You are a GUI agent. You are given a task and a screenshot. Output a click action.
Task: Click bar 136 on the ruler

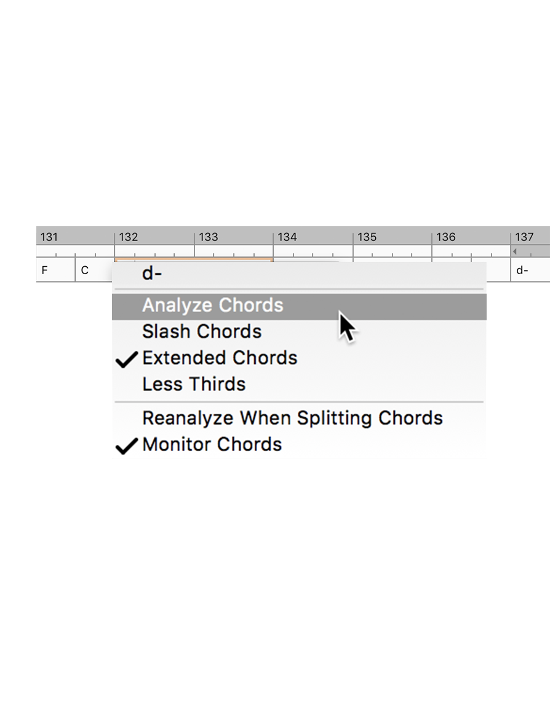[x=446, y=237]
